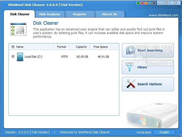Open Search Options

(x=148, y=84)
